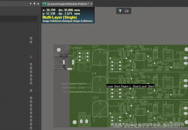Image resolution: width=188 pixels, height=130 pixels.
Task: Select the mounting hole beside 12V input text
Action: 59,50
